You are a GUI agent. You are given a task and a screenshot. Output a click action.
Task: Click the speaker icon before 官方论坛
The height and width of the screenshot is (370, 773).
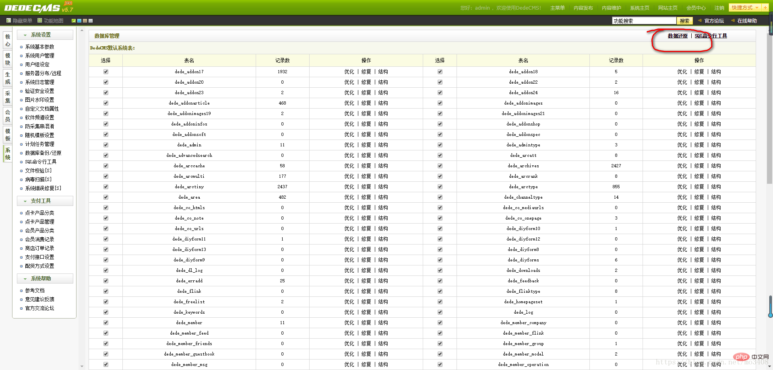pyautogui.click(x=700, y=21)
